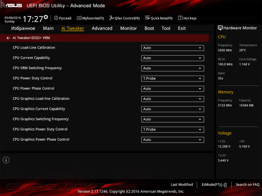Viewport: 262px width, 196px height.
Task: Click the EzMode exit arrow icon
Action: (224, 185)
